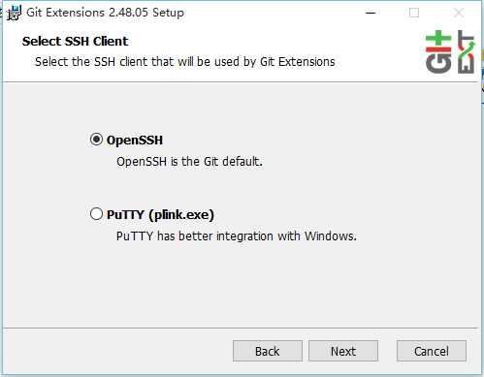Select the PuTTY (plink.exe) radio button
The width and height of the screenshot is (484, 377).
[96, 214]
